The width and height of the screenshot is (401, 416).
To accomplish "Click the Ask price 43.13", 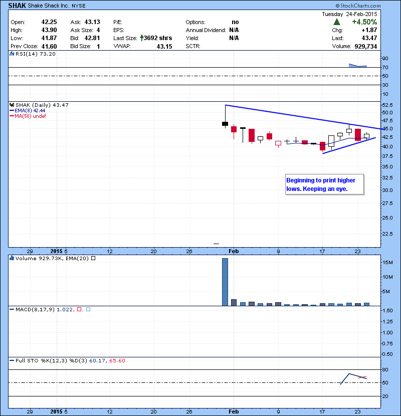I will coord(92,22).
